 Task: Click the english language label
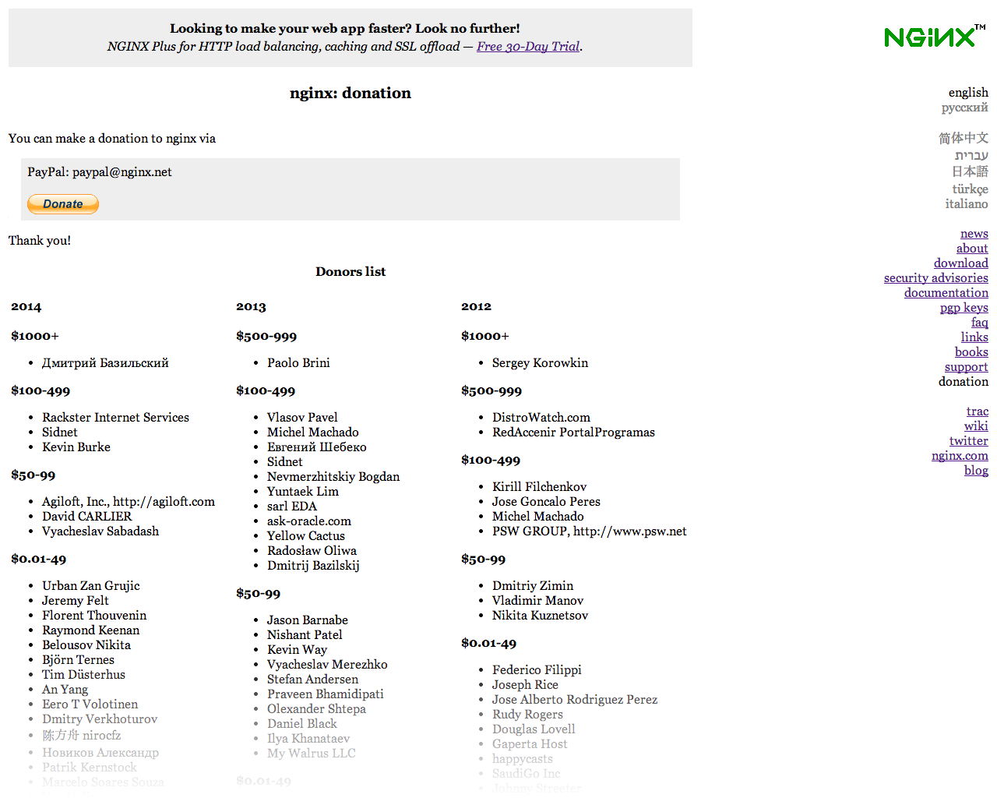(x=968, y=93)
